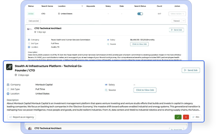Open the Select Action dropdown
The image size is (219, 134).
pos(177,14)
